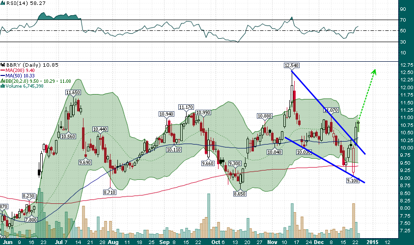The image size is (414, 245).
Task: Click the MA(50) 10.33 legend entry
Action: tap(17, 75)
